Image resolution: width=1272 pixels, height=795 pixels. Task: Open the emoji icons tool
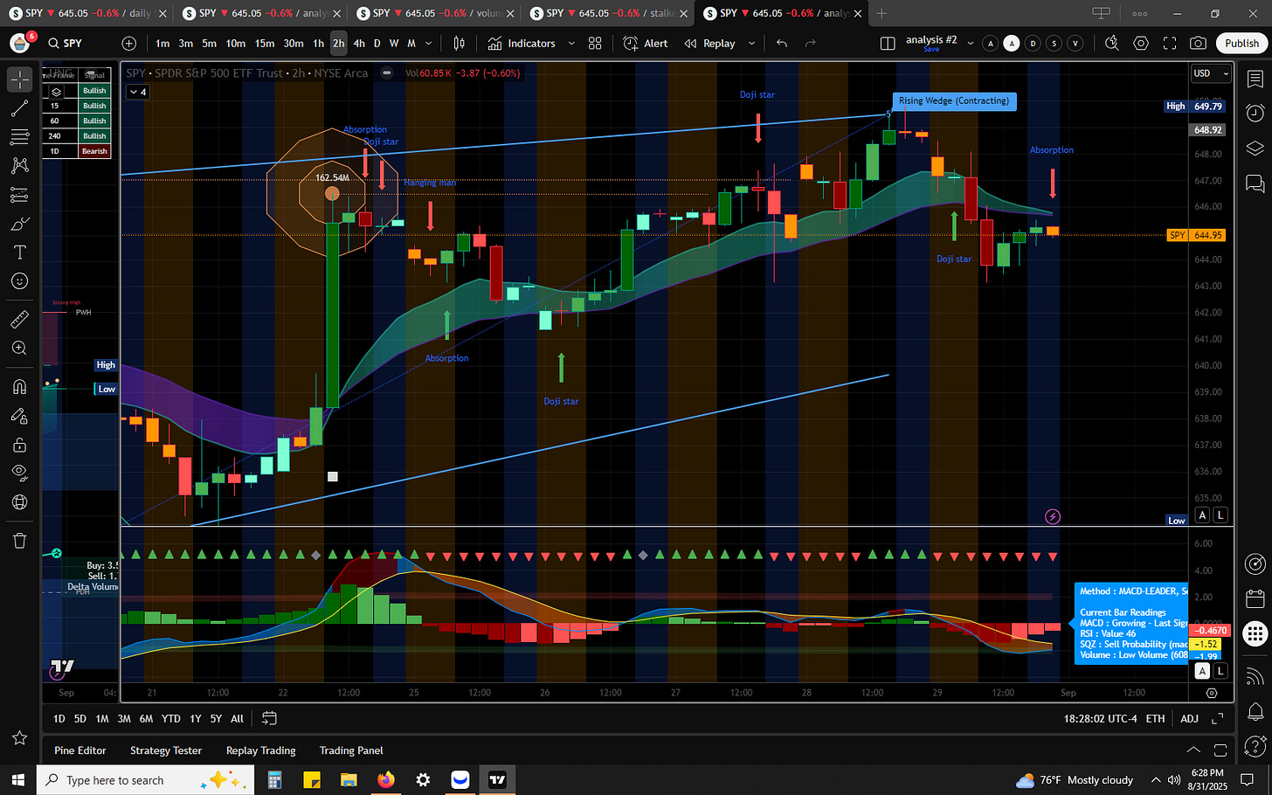(20, 281)
